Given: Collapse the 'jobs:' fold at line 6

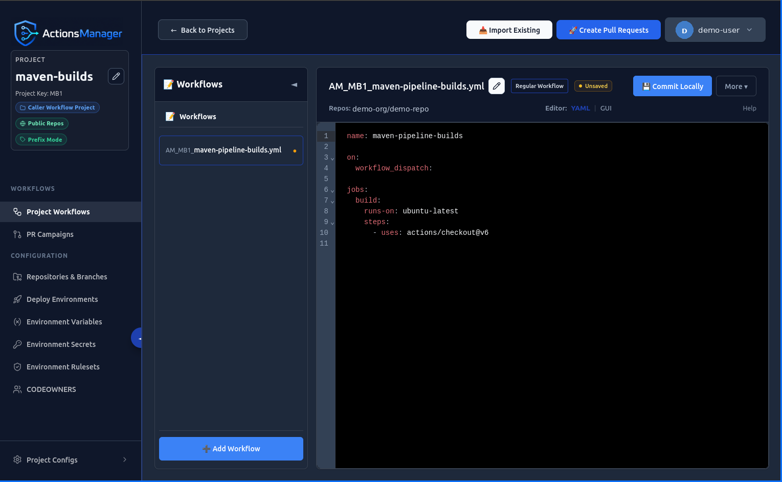Looking at the screenshot, I should [x=332, y=191].
